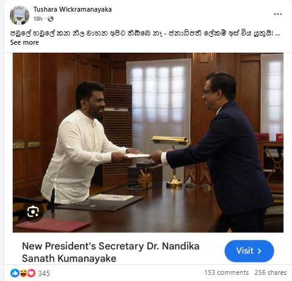
Task: Open the three-dot post options menu
Action: (277, 14)
